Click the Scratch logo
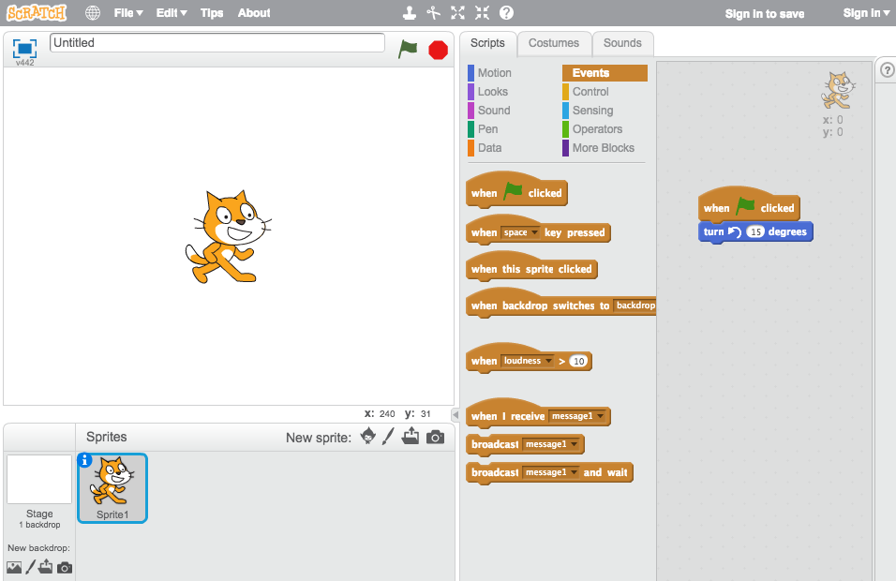896x581 pixels. coord(37,12)
